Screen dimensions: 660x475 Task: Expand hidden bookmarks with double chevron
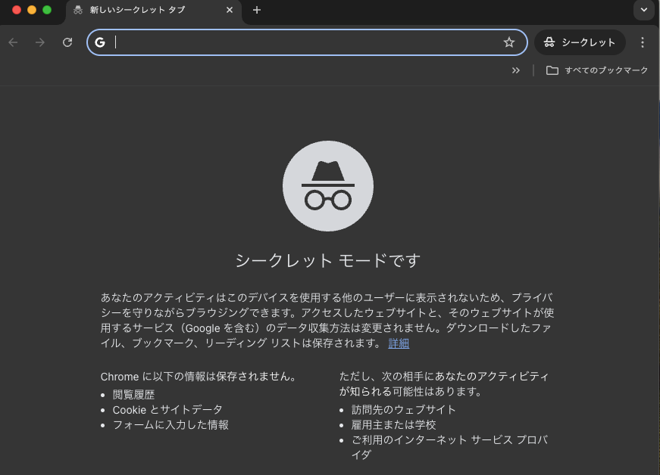pyautogui.click(x=515, y=70)
